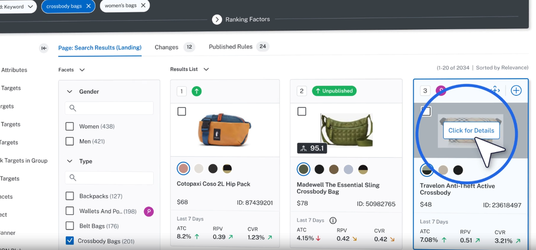Click the pin icon beside Wallets And Po..
536x250 pixels.
[x=148, y=212]
